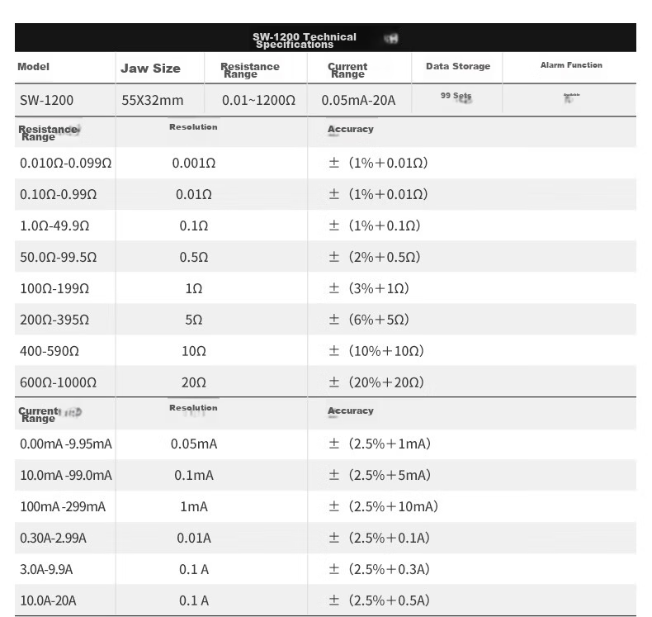Click the Data Storage column header
The image size is (652, 617).
tap(458, 66)
